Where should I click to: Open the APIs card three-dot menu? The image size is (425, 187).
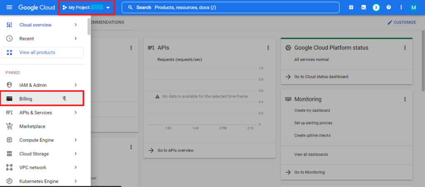pyautogui.click(x=268, y=48)
